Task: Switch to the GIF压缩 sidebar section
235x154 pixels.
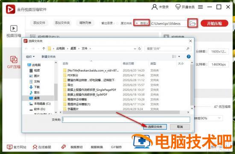Action: [x=14, y=62]
